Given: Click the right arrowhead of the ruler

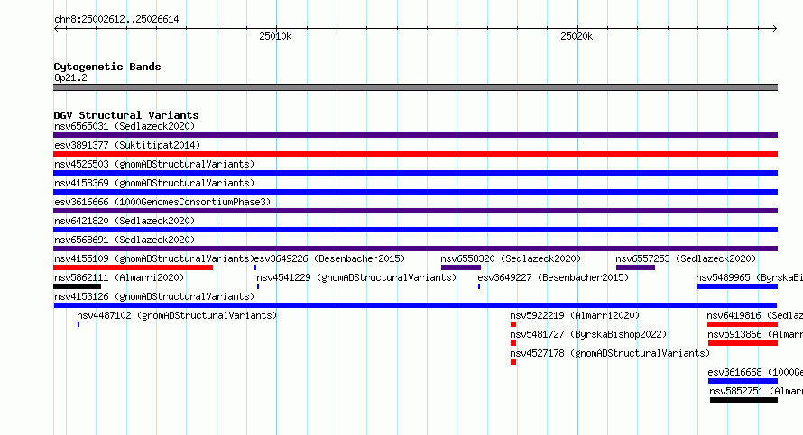Looking at the screenshot, I should (x=774, y=29).
